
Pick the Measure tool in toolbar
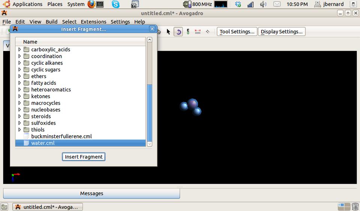coord(198,32)
